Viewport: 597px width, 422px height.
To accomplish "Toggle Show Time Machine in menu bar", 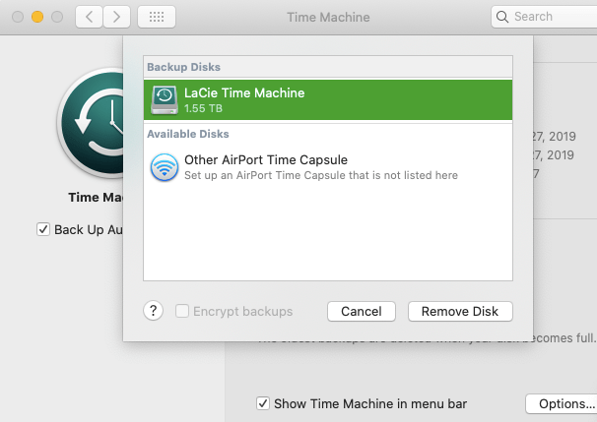I will point(263,403).
